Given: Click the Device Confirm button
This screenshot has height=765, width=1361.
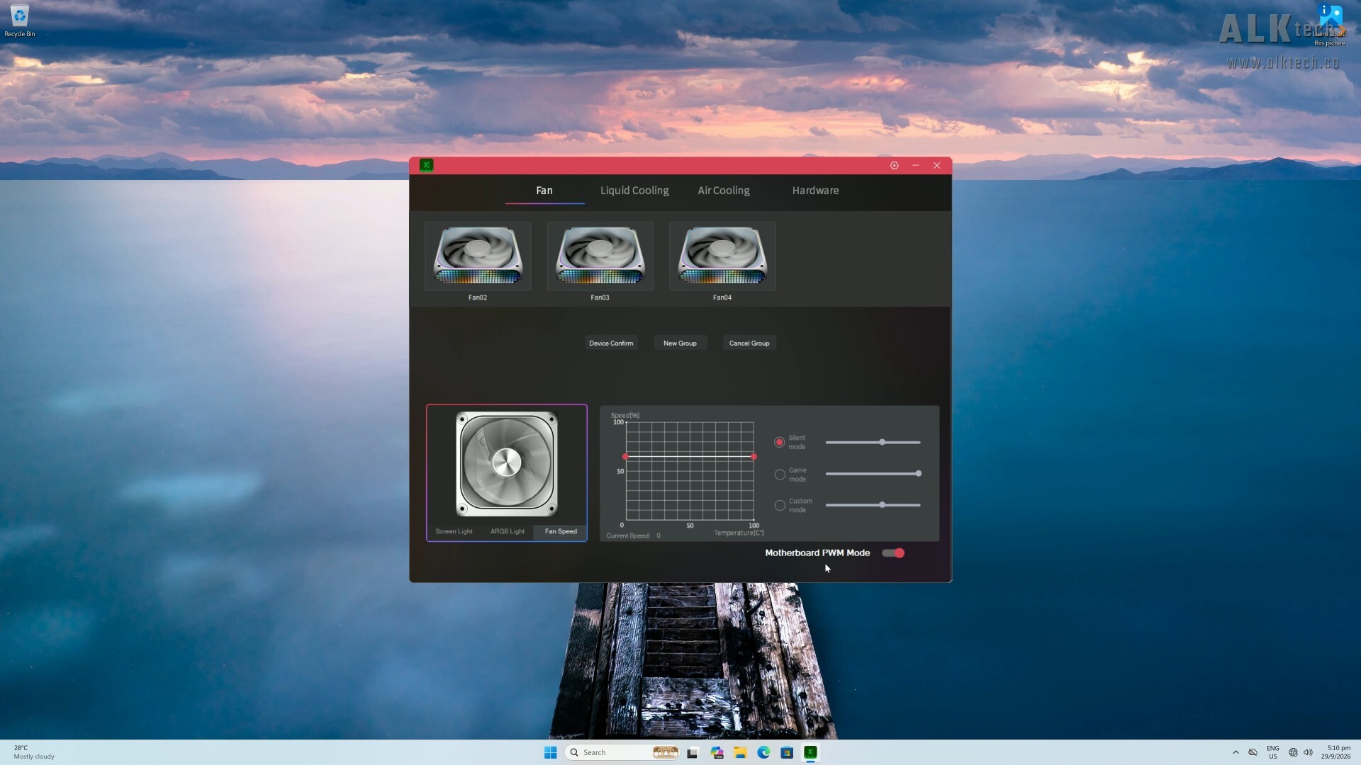Looking at the screenshot, I should coord(611,343).
